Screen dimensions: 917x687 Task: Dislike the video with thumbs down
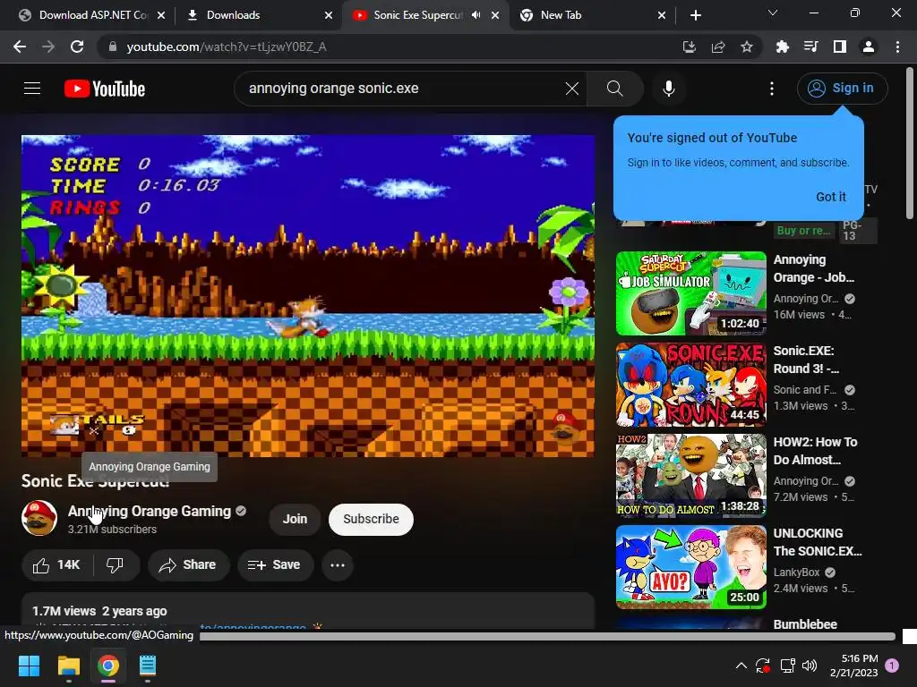pyautogui.click(x=116, y=565)
